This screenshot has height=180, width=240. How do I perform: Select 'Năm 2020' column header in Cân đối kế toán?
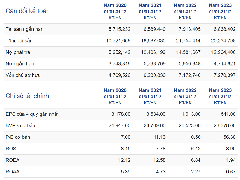click(115, 5)
